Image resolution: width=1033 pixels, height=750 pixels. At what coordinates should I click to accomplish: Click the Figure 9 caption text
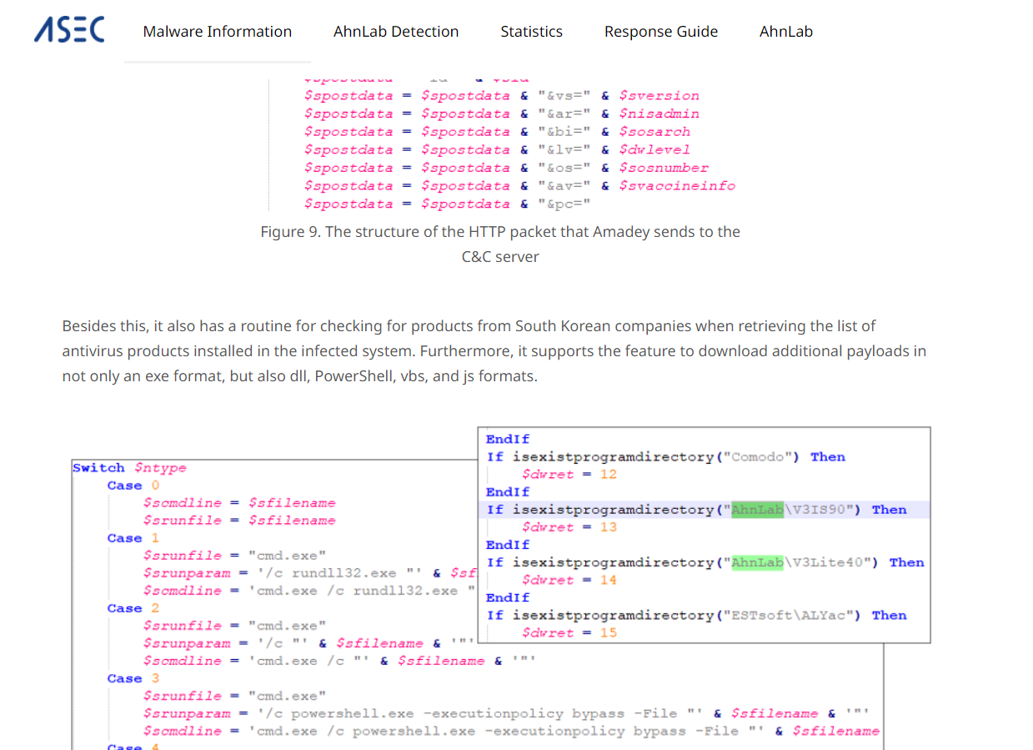[x=500, y=244]
